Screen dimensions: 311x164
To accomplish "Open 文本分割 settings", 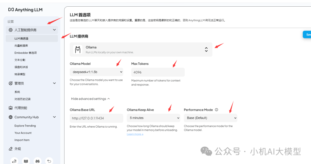I will (x=20, y=60).
